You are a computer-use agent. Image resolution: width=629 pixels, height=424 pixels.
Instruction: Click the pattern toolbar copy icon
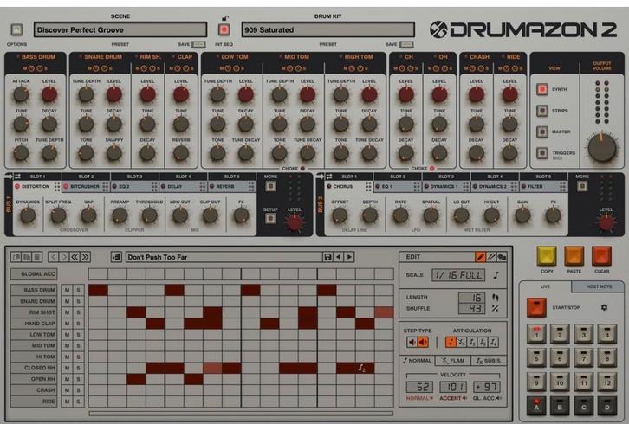click(x=16, y=257)
